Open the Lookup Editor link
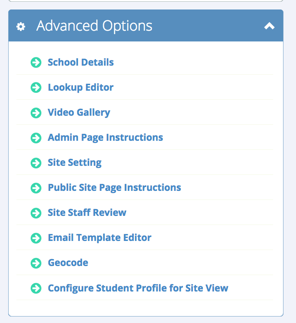The width and height of the screenshot is (296, 323). coord(81,87)
